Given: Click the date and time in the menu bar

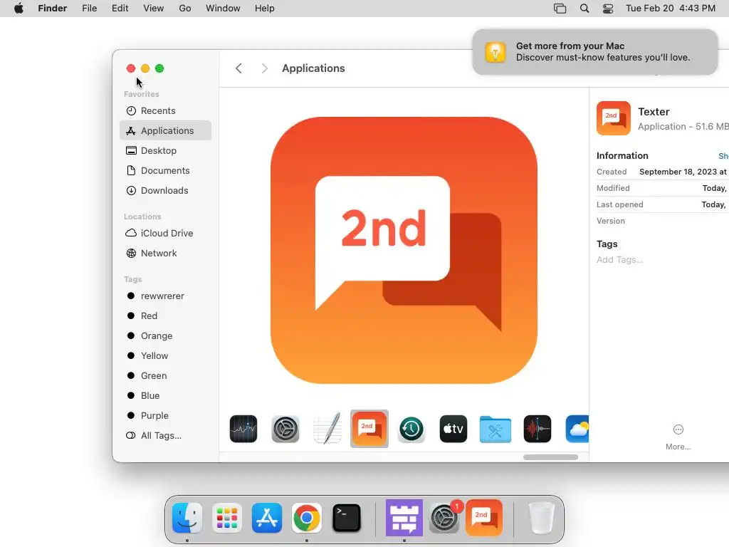Looking at the screenshot, I should pos(671,9).
